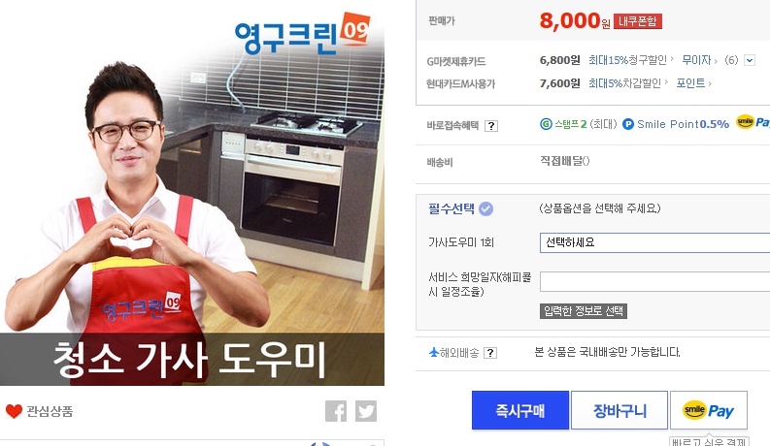Viewport: 770px width, 446px height.
Task: Open help icon next to 해외배송
Action: click(x=490, y=353)
